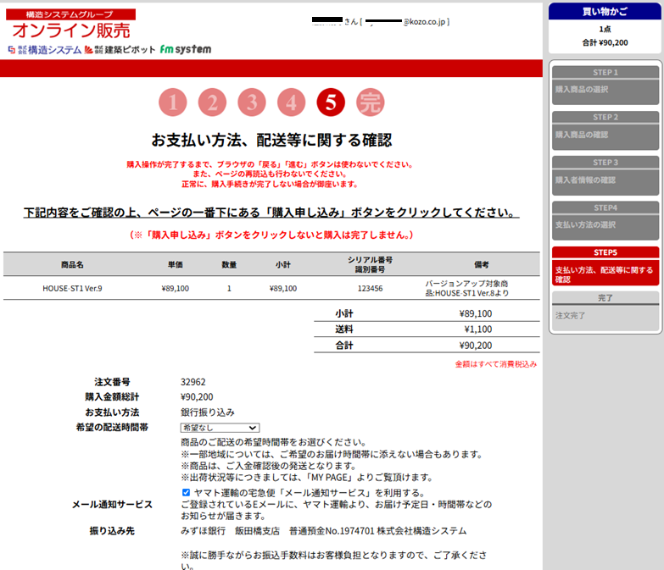Uncheck the ヤマト運輸 メール通知サービス checkbox
Viewport: 664px width, 570px height.
pos(186,492)
